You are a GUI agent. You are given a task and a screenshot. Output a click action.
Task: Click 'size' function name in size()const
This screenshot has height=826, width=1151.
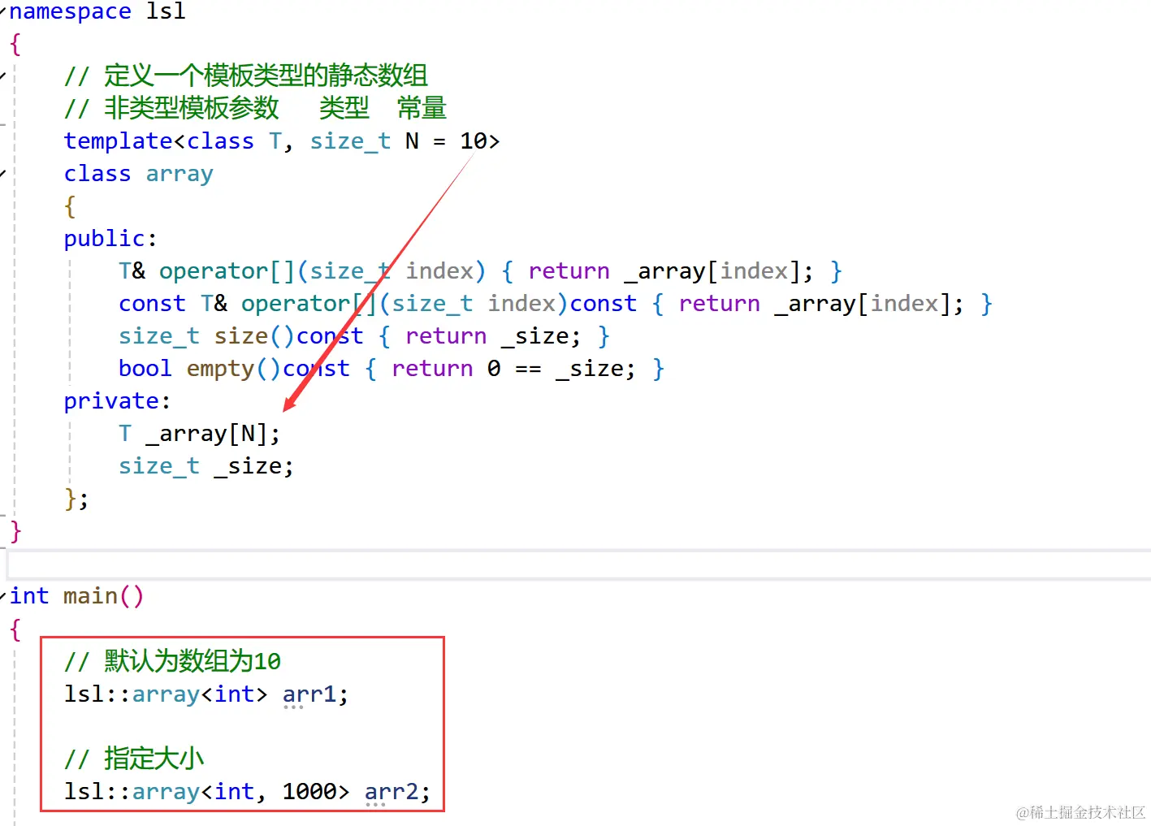click(x=241, y=336)
